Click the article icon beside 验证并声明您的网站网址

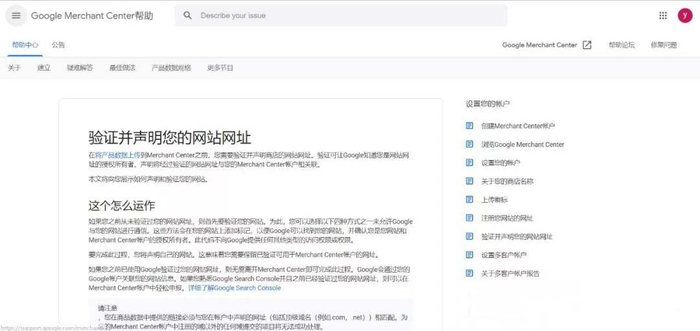pos(469,236)
